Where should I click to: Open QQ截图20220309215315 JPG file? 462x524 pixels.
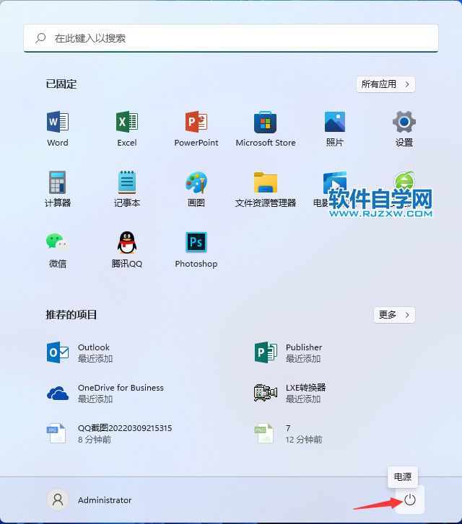(x=109, y=433)
